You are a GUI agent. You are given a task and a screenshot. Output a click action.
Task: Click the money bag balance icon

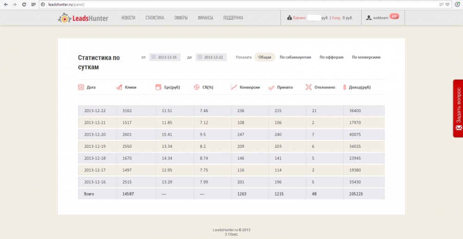289,18
